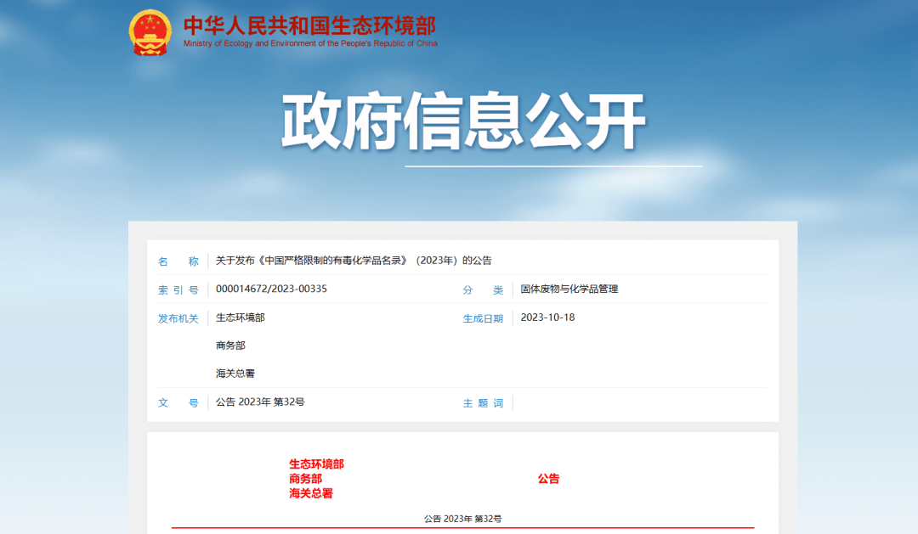Click the 政府信息公开 banner heading

tap(464, 121)
